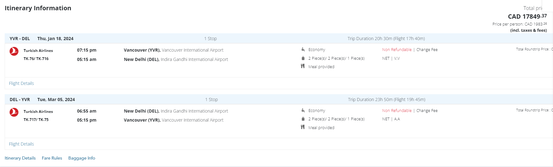553x167 pixels.
Task: Click the baggage icon on return flight
Action: tap(303, 119)
